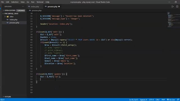Open the Terminal menu
180x101 pixels.
coord(40,2)
